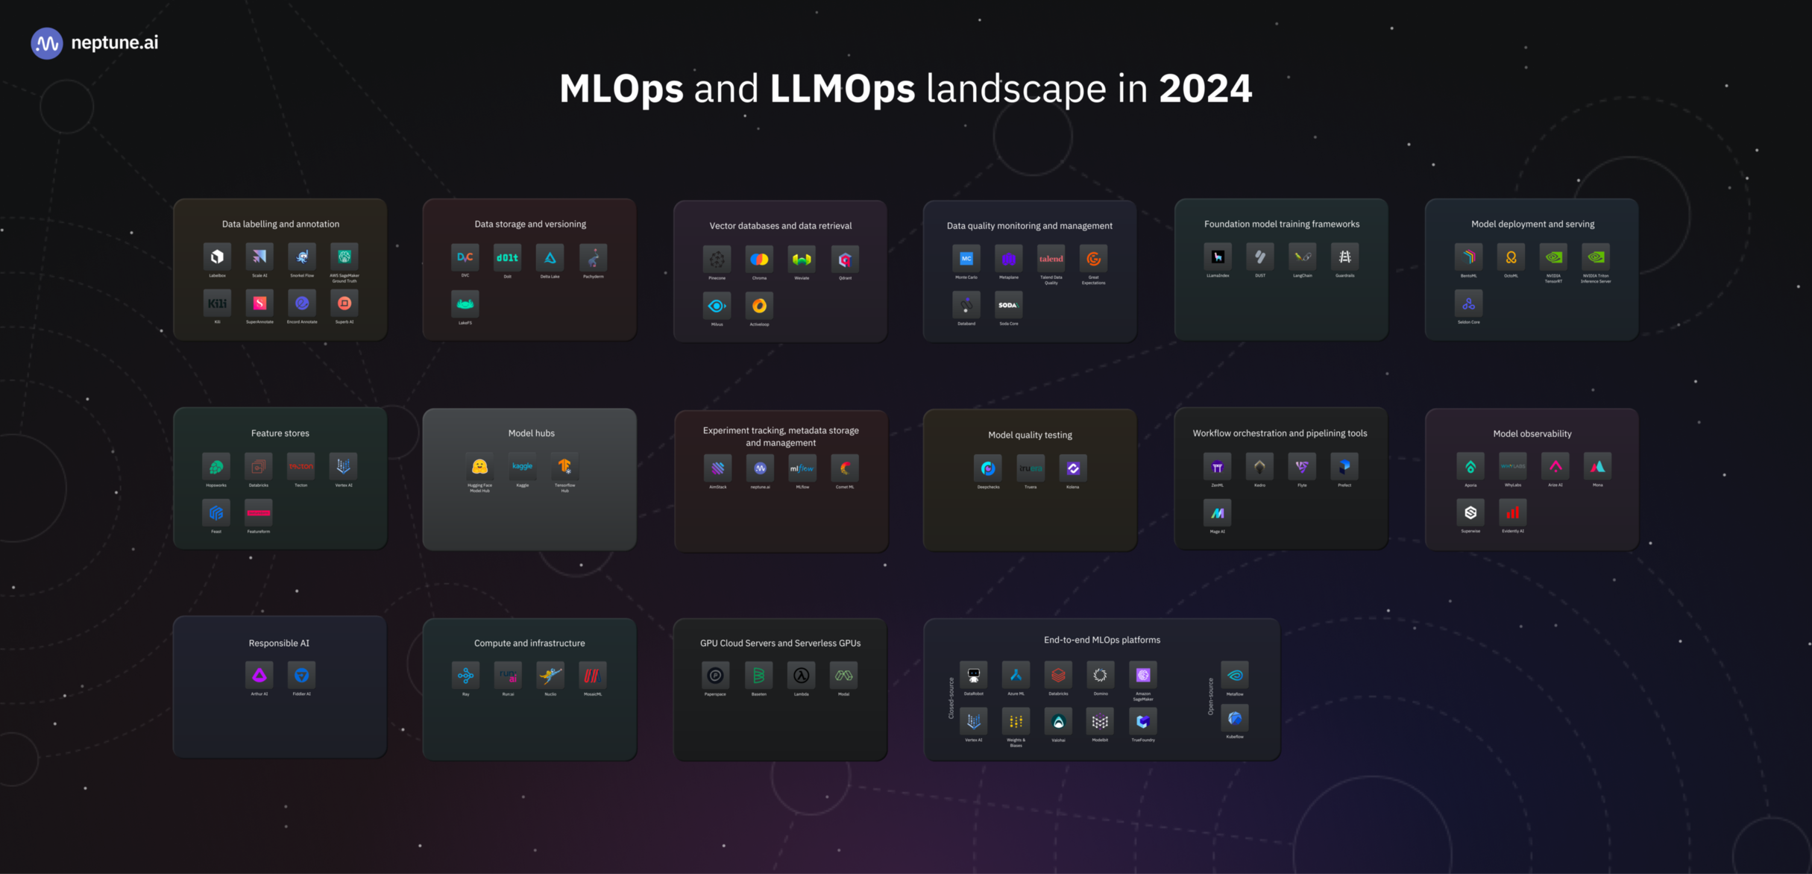The image size is (1812, 874).
Task: Select the Tecton feature store icon
Action: tap(301, 467)
